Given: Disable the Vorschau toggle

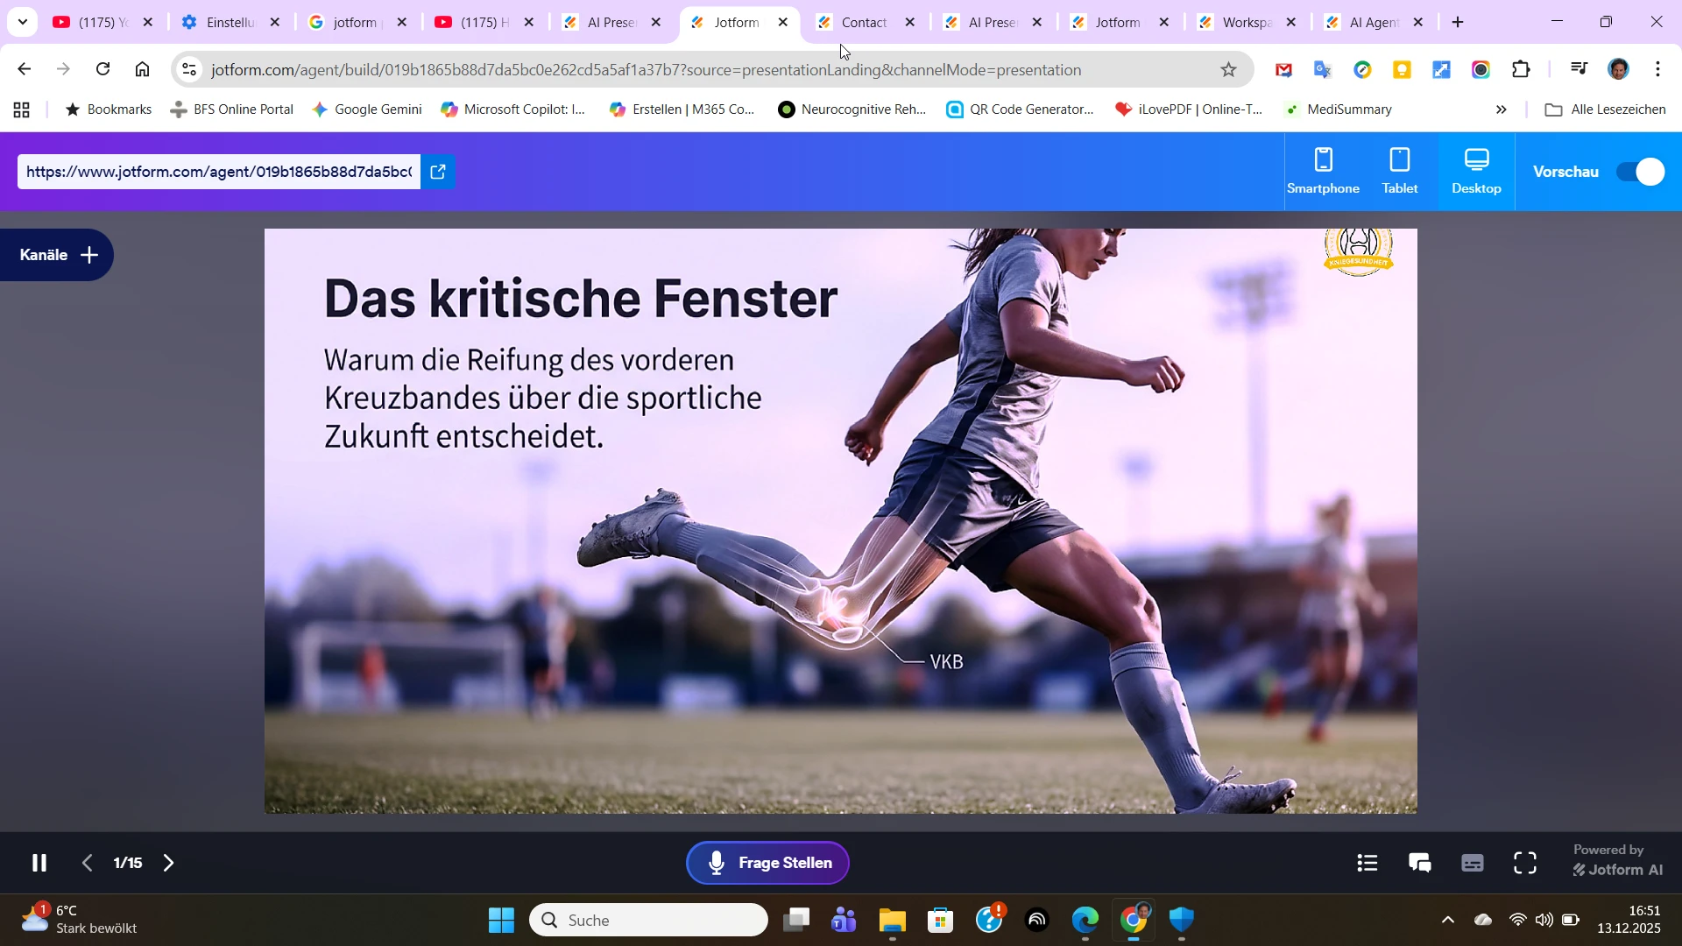Looking at the screenshot, I should (x=1640, y=172).
